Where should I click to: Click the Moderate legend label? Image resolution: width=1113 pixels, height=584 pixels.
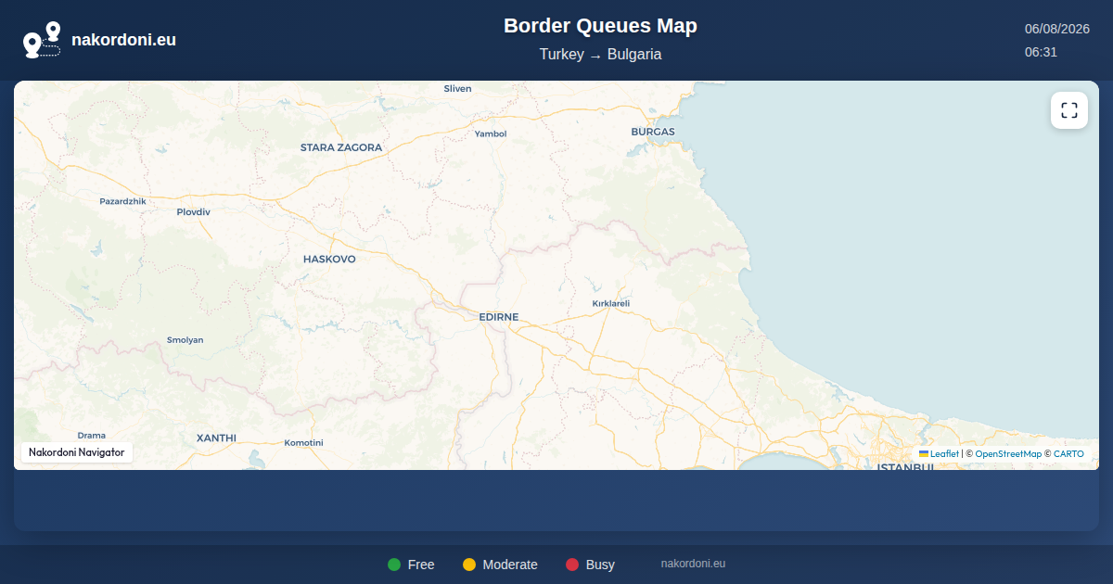coord(510,565)
